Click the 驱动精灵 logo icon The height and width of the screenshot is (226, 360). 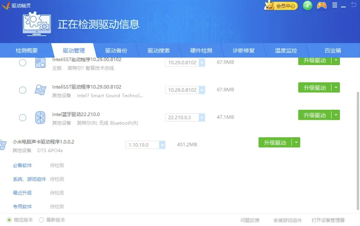coord(6,6)
